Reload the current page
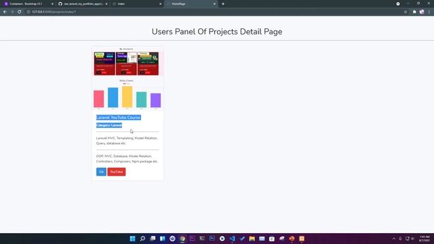The image size is (434, 244). click(20, 12)
